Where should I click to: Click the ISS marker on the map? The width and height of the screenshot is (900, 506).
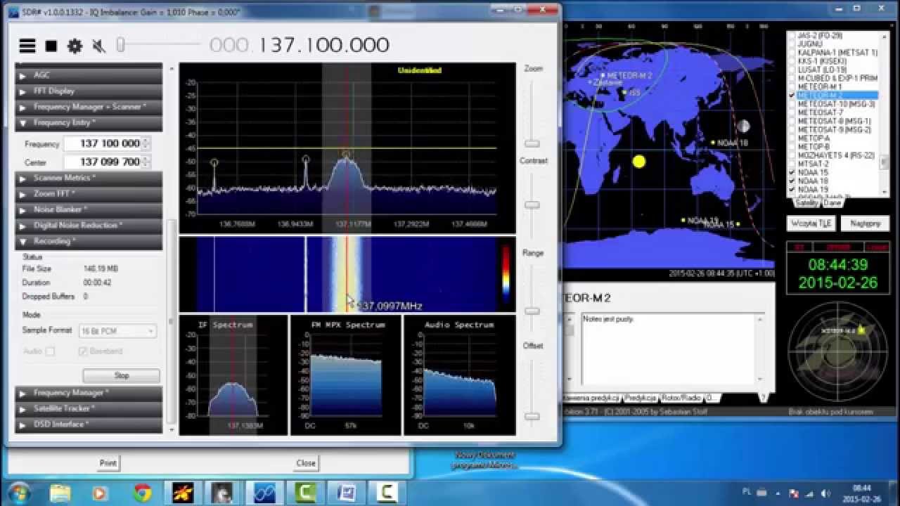(624, 91)
